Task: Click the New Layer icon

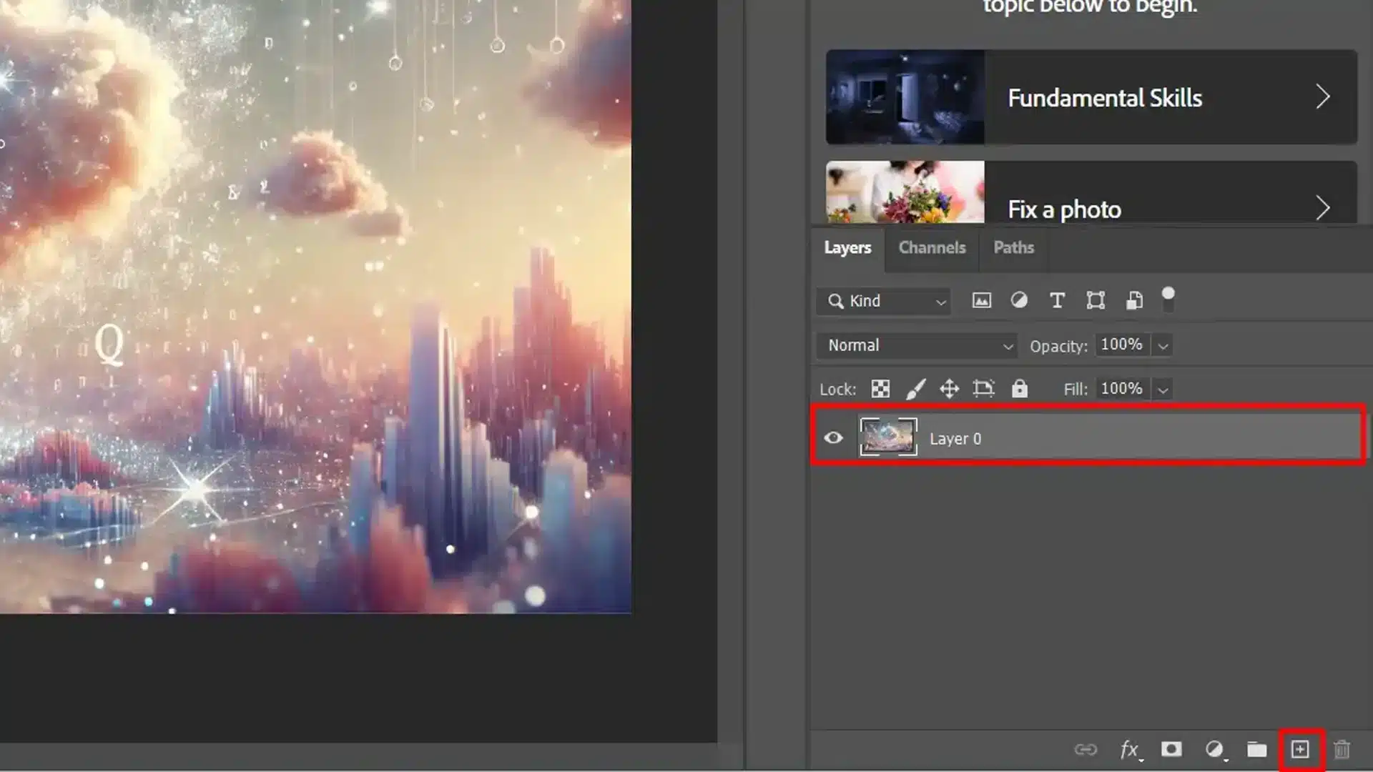Action: 1300,749
